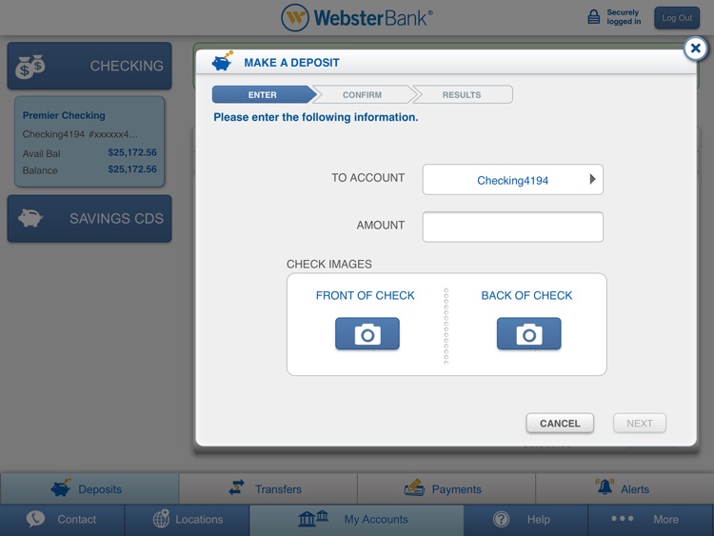
Task: Click the Alerts bell icon
Action: coord(605,486)
